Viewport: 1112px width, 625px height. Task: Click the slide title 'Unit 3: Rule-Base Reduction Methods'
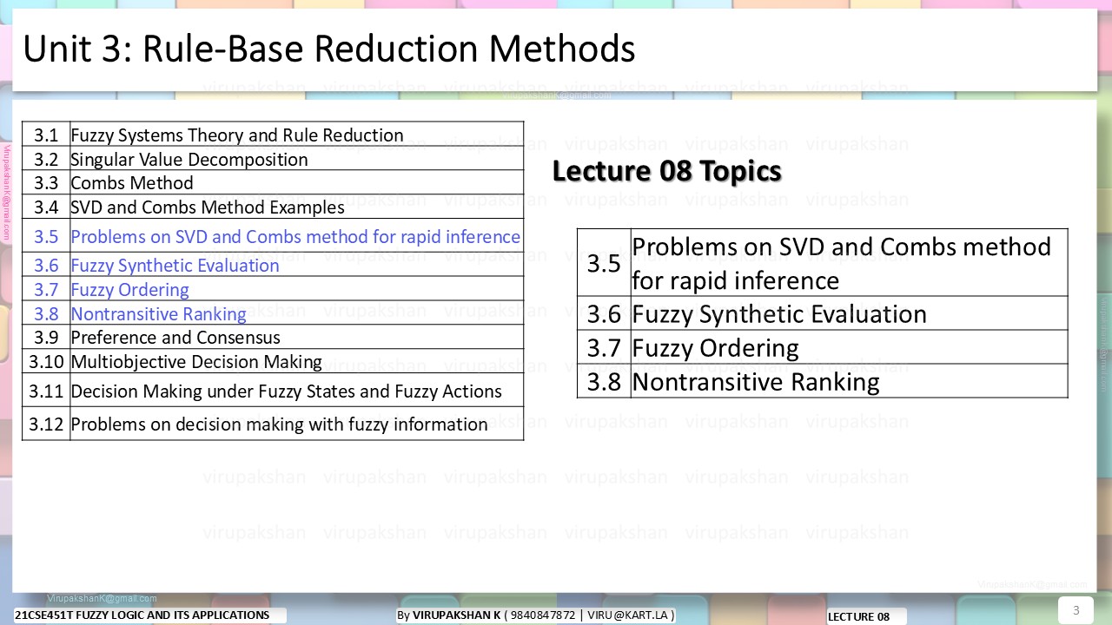pos(328,49)
